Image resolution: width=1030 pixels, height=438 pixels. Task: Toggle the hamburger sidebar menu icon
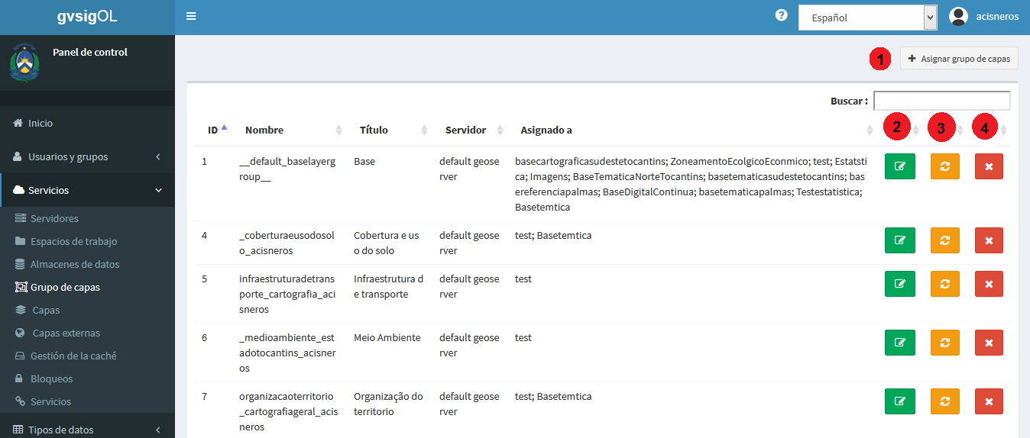[191, 16]
